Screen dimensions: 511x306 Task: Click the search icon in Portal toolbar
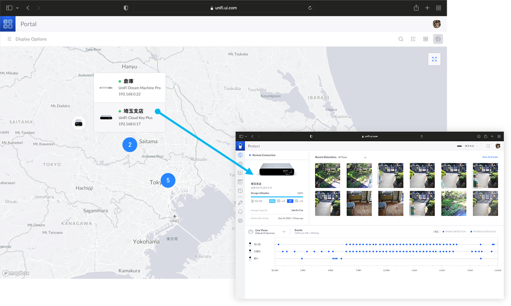pyautogui.click(x=401, y=39)
